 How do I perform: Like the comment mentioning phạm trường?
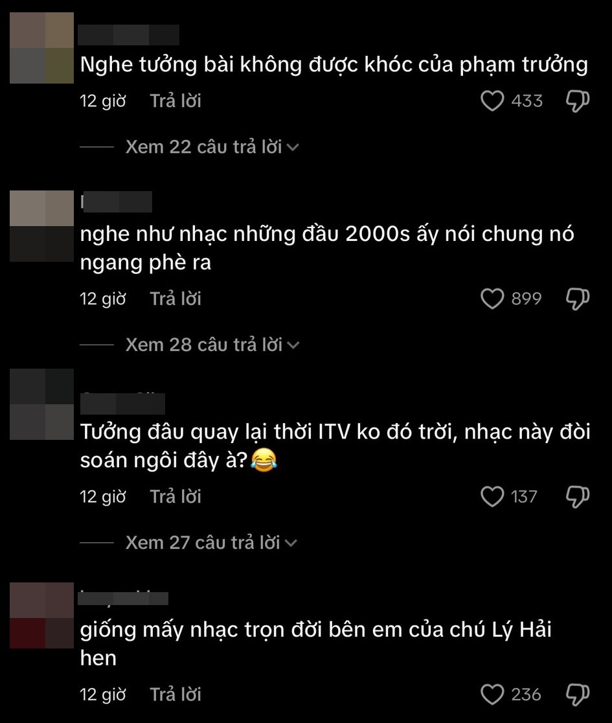click(492, 101)
